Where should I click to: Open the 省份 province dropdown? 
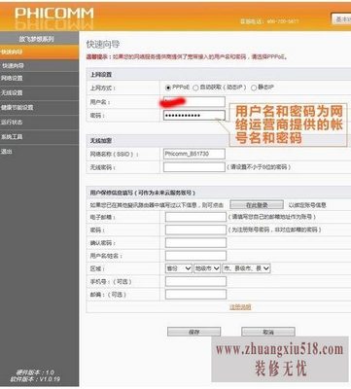tap(179, 268)
